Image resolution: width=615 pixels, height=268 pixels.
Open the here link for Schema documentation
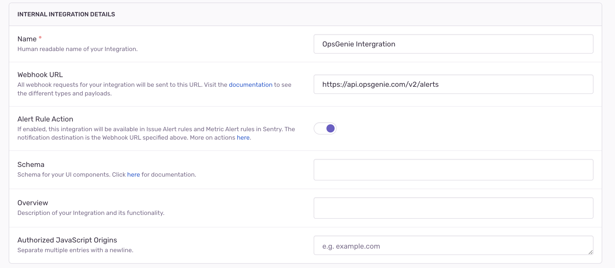pyautogui.click(x=133, y=175)
